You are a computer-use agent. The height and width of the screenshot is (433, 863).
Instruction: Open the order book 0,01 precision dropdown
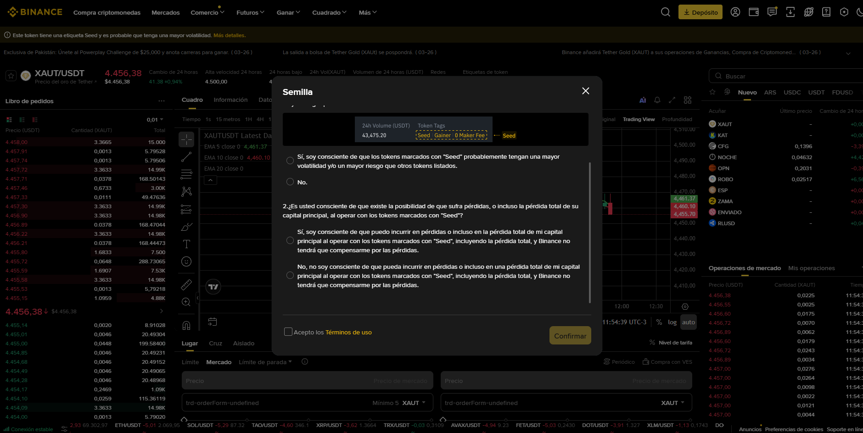[x=155, y=120]
